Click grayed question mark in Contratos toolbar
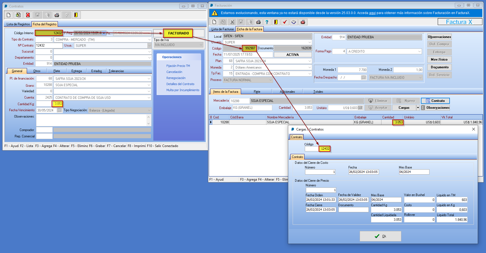 click(x=66, y=15)
